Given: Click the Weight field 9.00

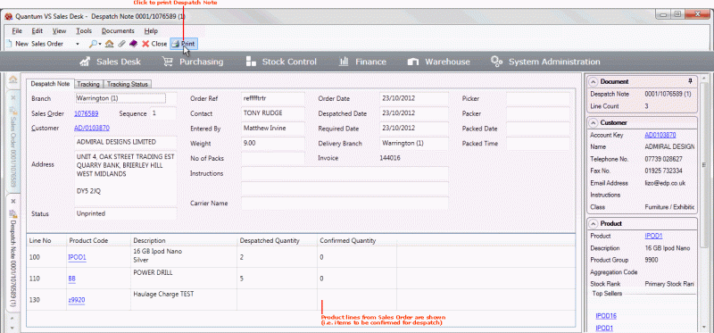Looking at the screenshot, I should tap(273, 143).
